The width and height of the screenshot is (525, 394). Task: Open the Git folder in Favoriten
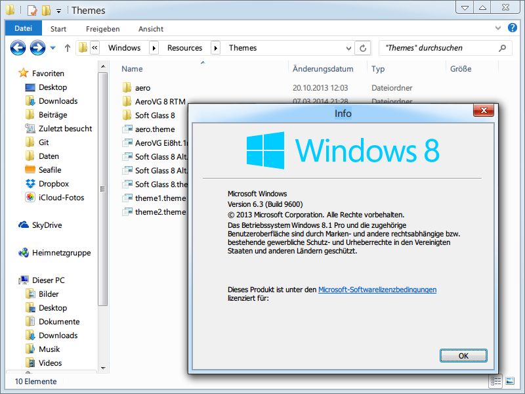tap(37, 142)
